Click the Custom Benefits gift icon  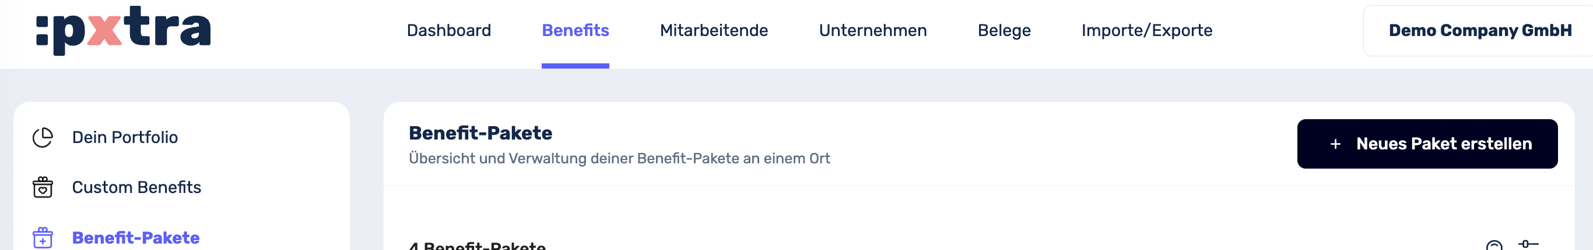click(x=43, y=187)
